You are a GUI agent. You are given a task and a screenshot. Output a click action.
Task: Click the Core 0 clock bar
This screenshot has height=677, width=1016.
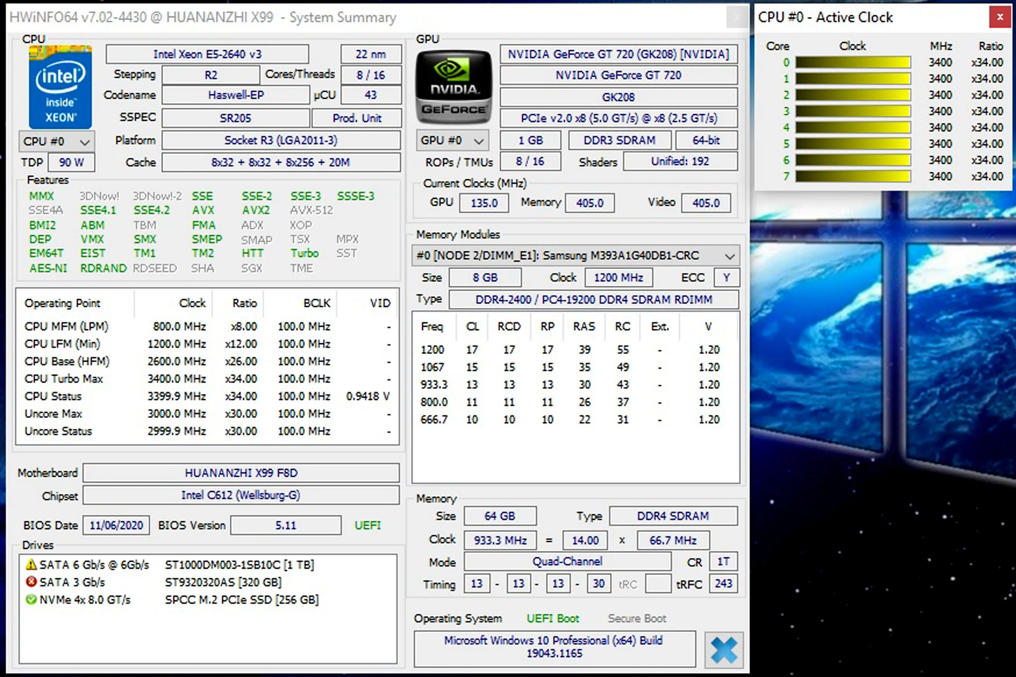pyautogui.click(x=853, y=62)
